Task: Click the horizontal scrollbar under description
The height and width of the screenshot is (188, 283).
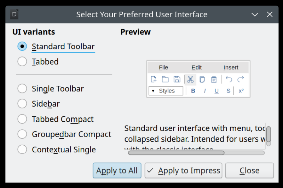Action: tap(176, 153)
